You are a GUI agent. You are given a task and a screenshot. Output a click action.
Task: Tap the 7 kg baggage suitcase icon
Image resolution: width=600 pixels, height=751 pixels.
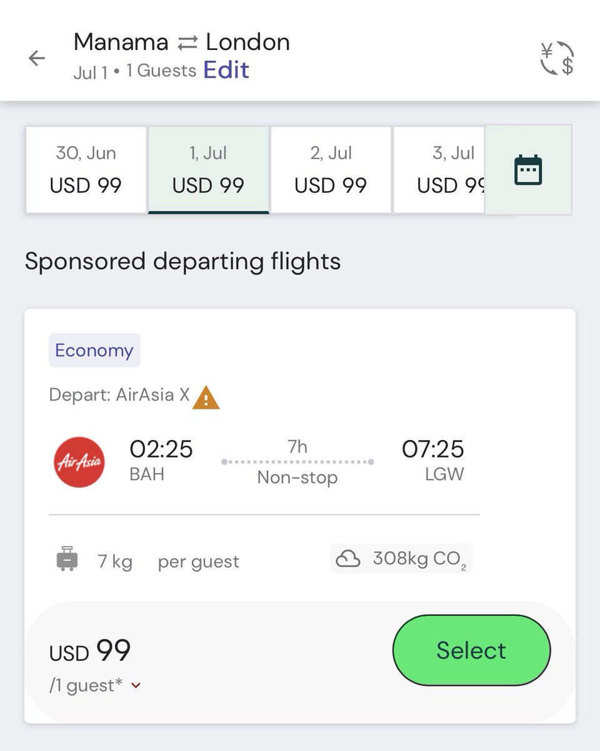[67, 559]
